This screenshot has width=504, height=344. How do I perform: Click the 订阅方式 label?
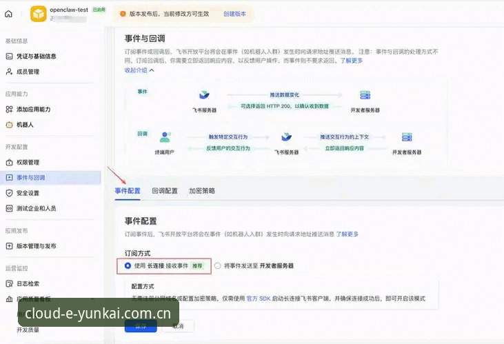pyautogui.click(x=138, y=253)
